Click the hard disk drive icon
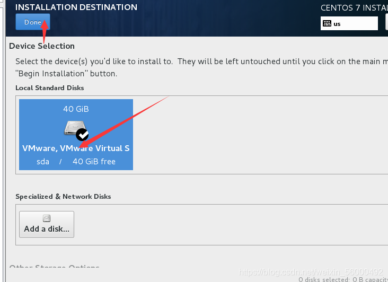Image resolution: width=388 pixels, height=282 pixels. pos(72,128)
